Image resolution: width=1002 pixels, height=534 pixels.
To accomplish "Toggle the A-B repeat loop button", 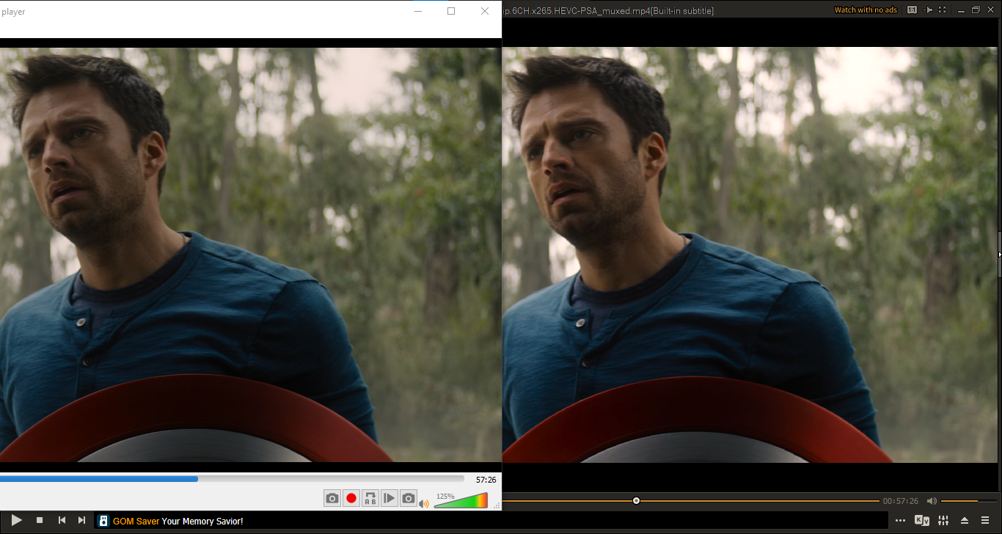I will point(370,499).
